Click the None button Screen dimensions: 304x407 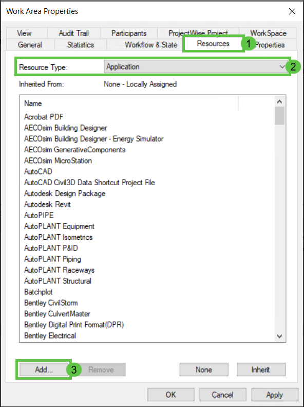204,369
